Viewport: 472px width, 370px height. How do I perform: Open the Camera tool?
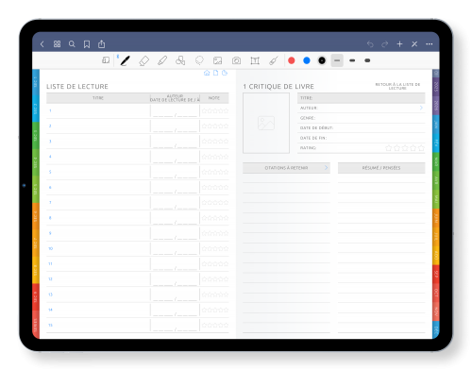tap(236, 60)
